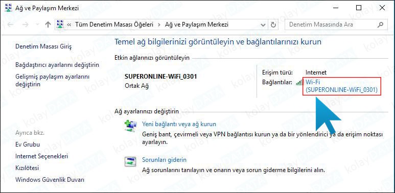Viewport: 395px width, 193px height.
Task: Click the Etkin ağlarınızı görüntüleyin heading
Action: click(x=152, y=58)
